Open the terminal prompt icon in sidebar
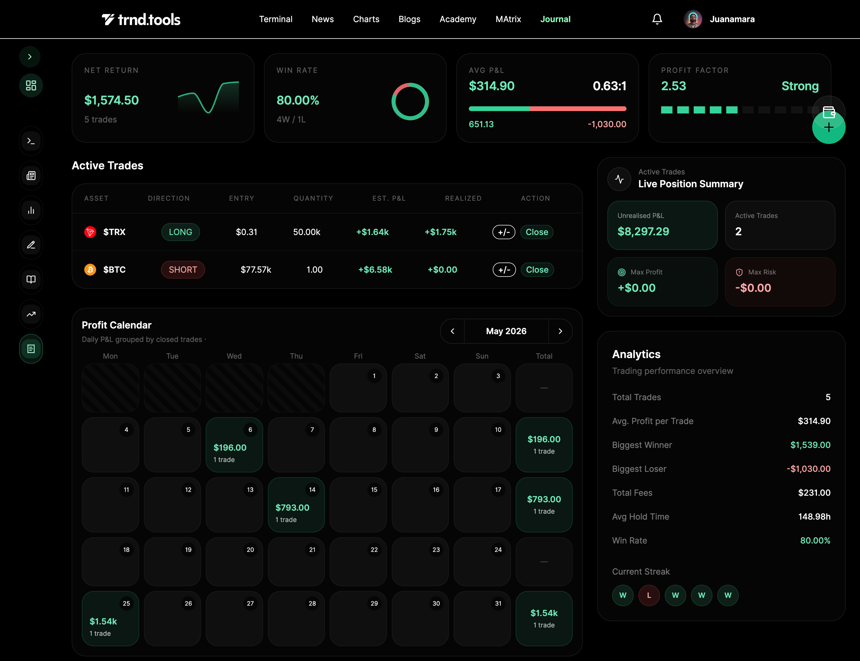This screenshot has width=860, height=661. 31,141
